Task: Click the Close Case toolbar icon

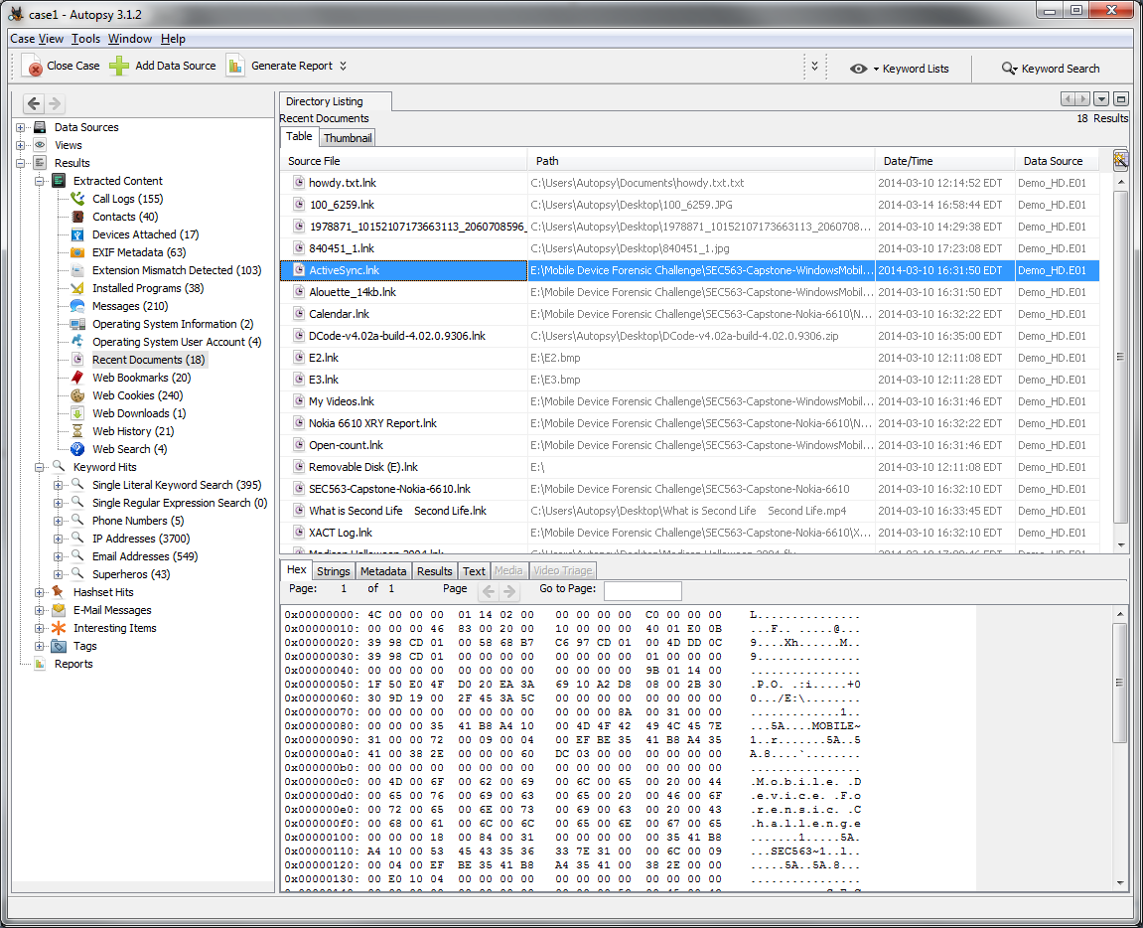Action: click(x=34, y=67)
